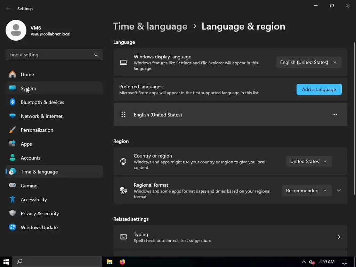Click the search magnifier in Find a setting
Viewport: 356px width, 267px height.
click(96, 55)
